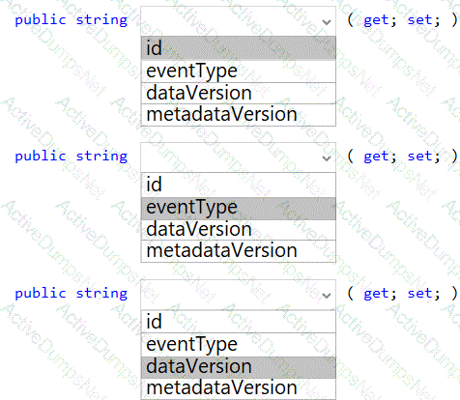The height and width of the screenshot is (400, 460).
Task: Choose 'eventType' option in first dropdown list
Action: click(x=239, y=71)
